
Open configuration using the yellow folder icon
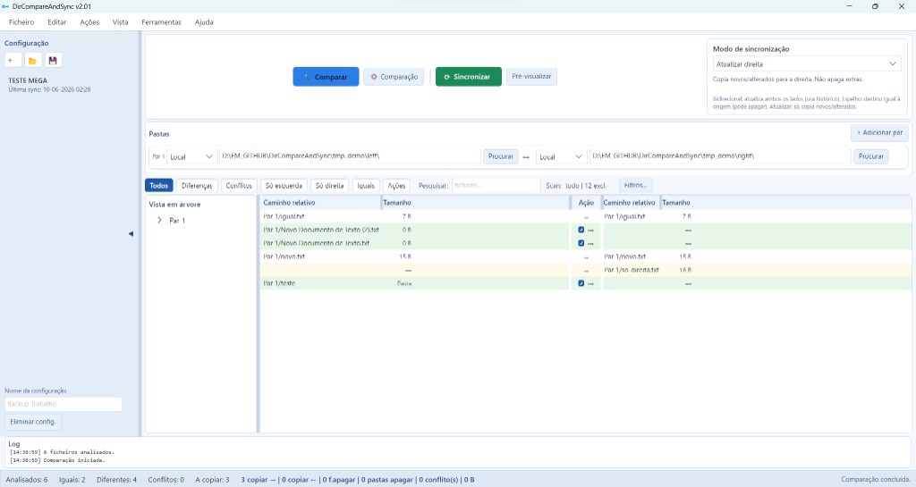click(33, 60)
